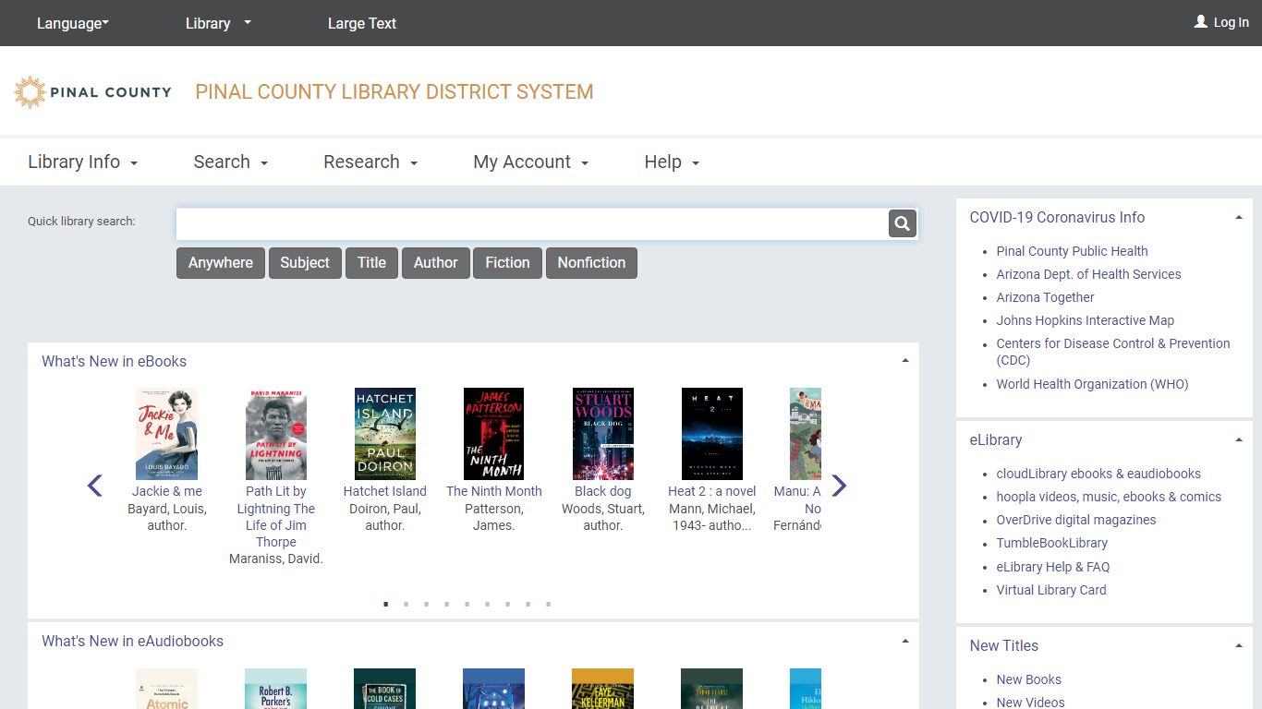
Task: Collapse the eLibrary panel
Action: (x=1239, y=440)
